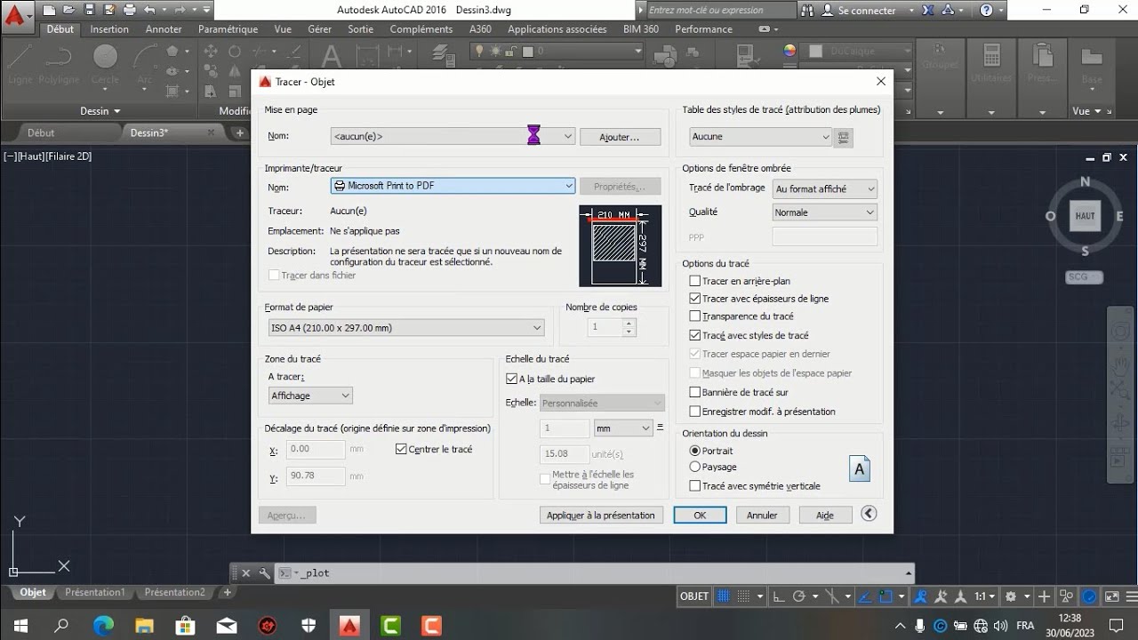This screenshot has height=640, width=1138.
Task: Uncheck Tracé avec styles de tracé
Action: tap(695, 335)
